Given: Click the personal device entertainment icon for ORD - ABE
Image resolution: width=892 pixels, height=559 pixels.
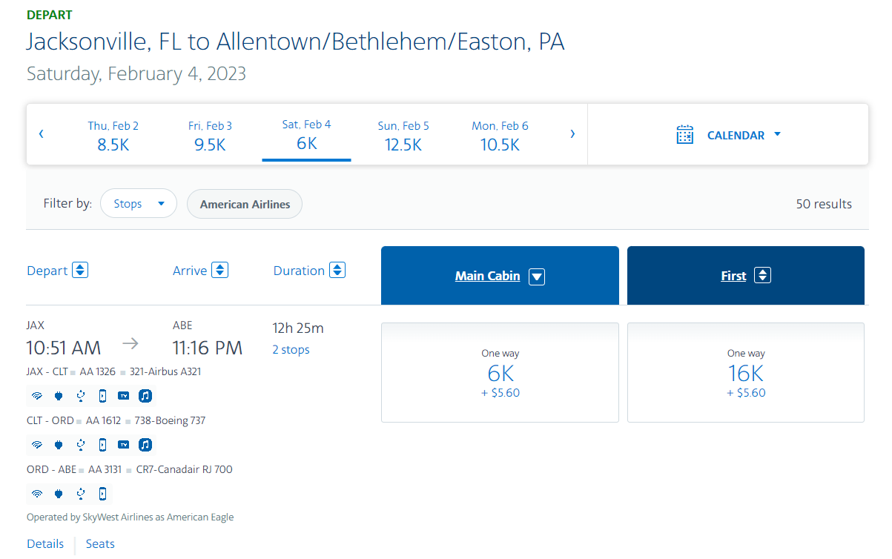Looking at the screenshot, I should (102, 494).
